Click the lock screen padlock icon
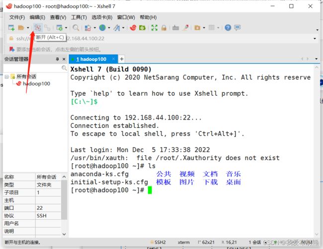 [x=164, y=28]
